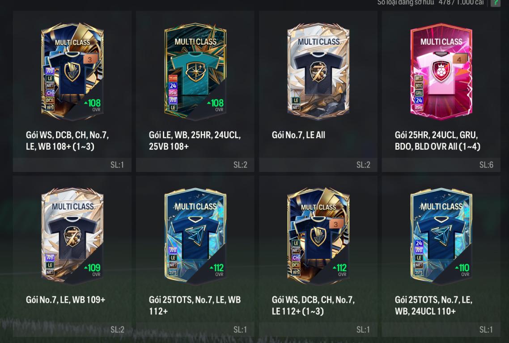This screenshot has height=343, width=509.
Task: Select the white-gold 109 OVR pack card
Action: coord(72,236)
